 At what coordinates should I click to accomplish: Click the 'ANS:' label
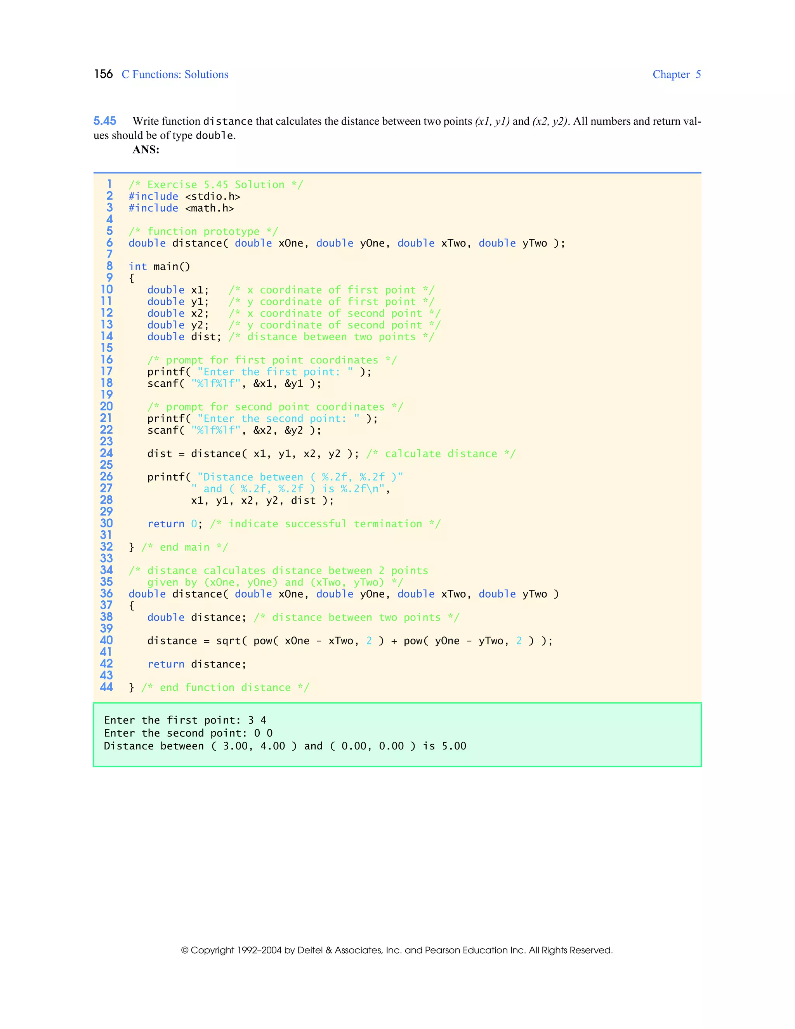146,150
